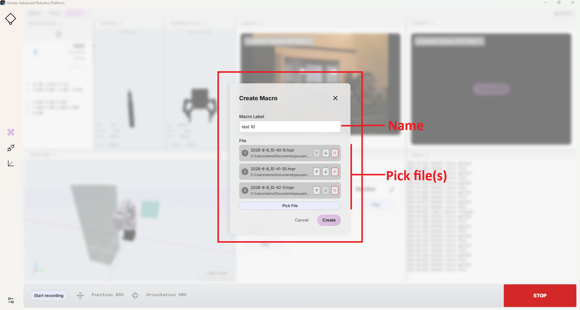580x310 pixels.
Task: Open the robot connection plug icon in sidebar
Action: coord(11,148)
